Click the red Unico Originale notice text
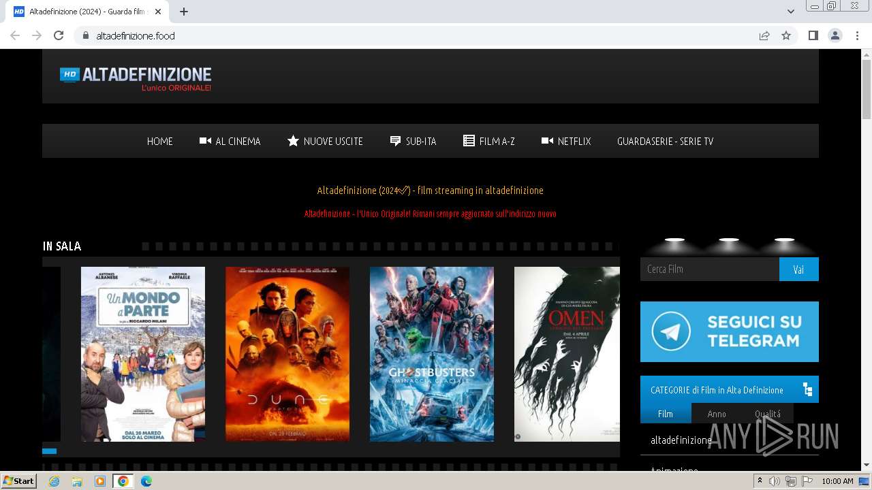This screenshot has height=490, width=872. coord(430,214)
